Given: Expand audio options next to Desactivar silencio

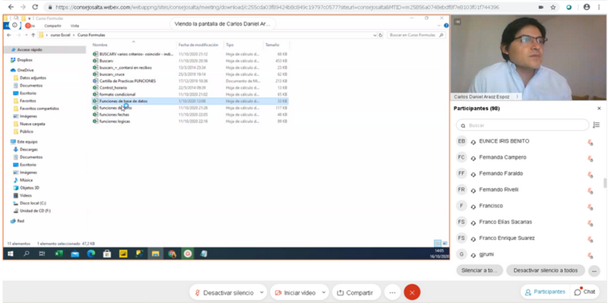Looking at the screenshot, I should [x=261, y=292].
